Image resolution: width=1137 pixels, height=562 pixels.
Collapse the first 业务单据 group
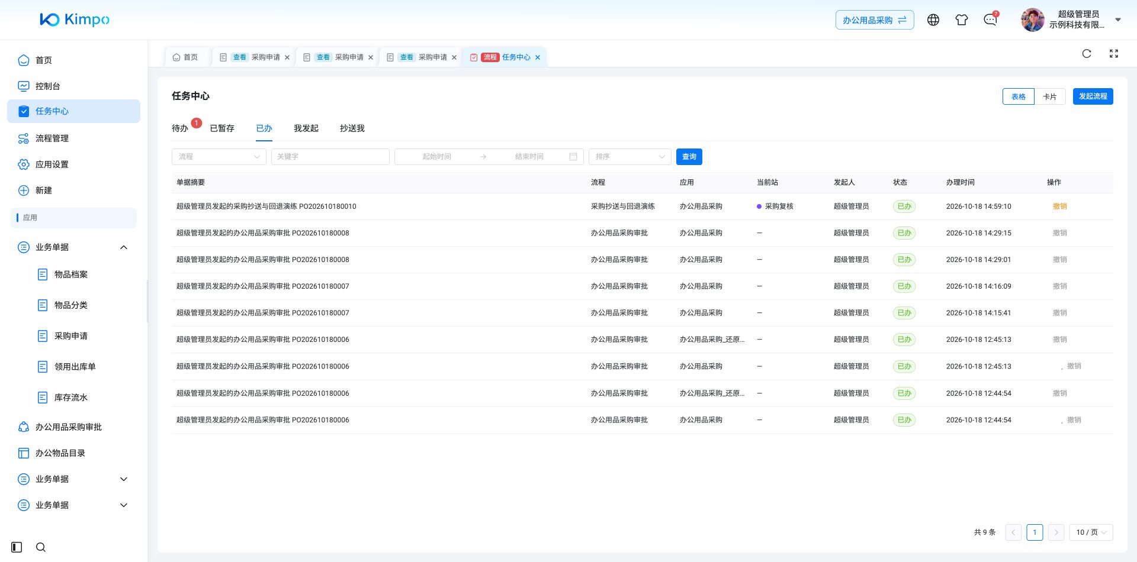pyautogui.click(x=124, y=247)
